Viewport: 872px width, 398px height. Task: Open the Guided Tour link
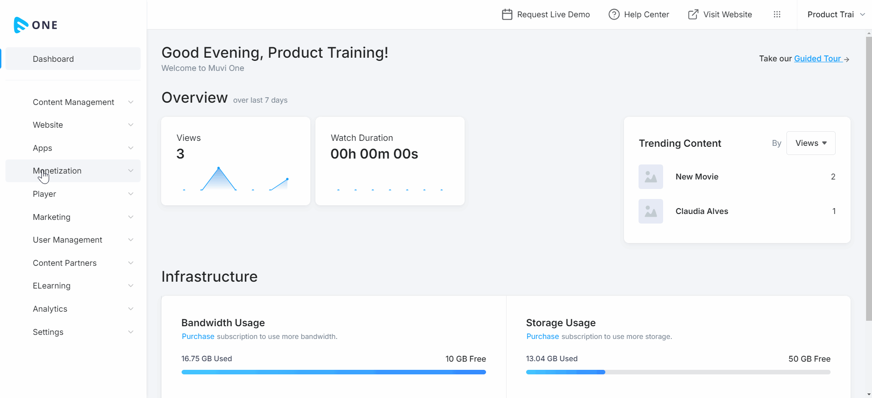pos(817,59)
